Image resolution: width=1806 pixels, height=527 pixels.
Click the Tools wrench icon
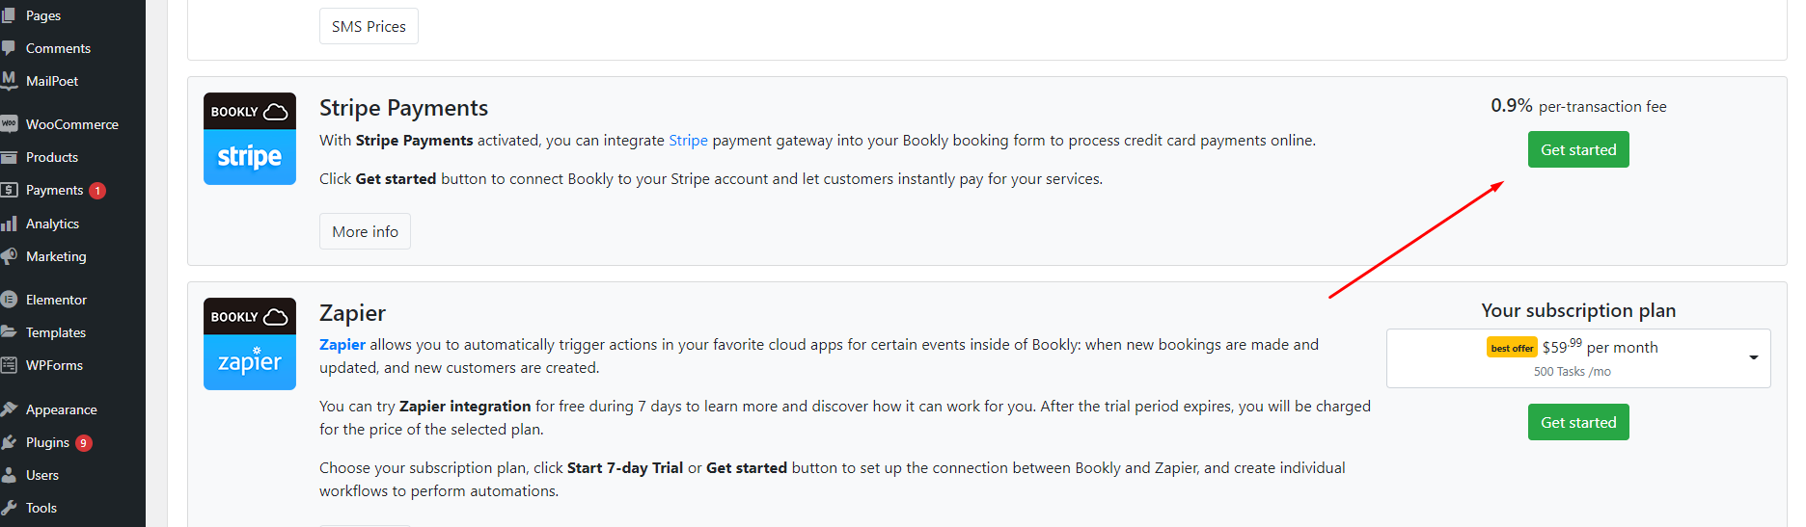(9, 508)
